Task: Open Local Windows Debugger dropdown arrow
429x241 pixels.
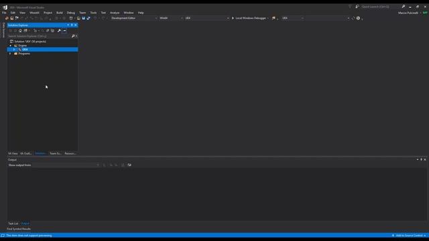Action: pos(268,18)
